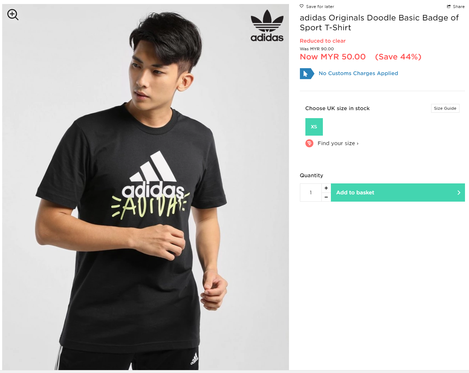Decrease quantity with the minus button

[x=326, y=197]
